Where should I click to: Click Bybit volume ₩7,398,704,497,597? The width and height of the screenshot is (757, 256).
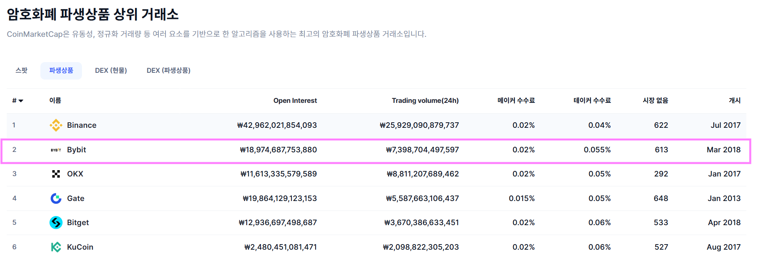coord(422,150)
